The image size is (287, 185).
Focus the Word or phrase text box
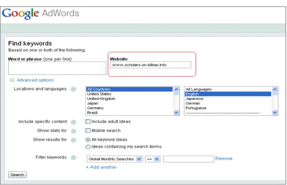pos(57,68)
